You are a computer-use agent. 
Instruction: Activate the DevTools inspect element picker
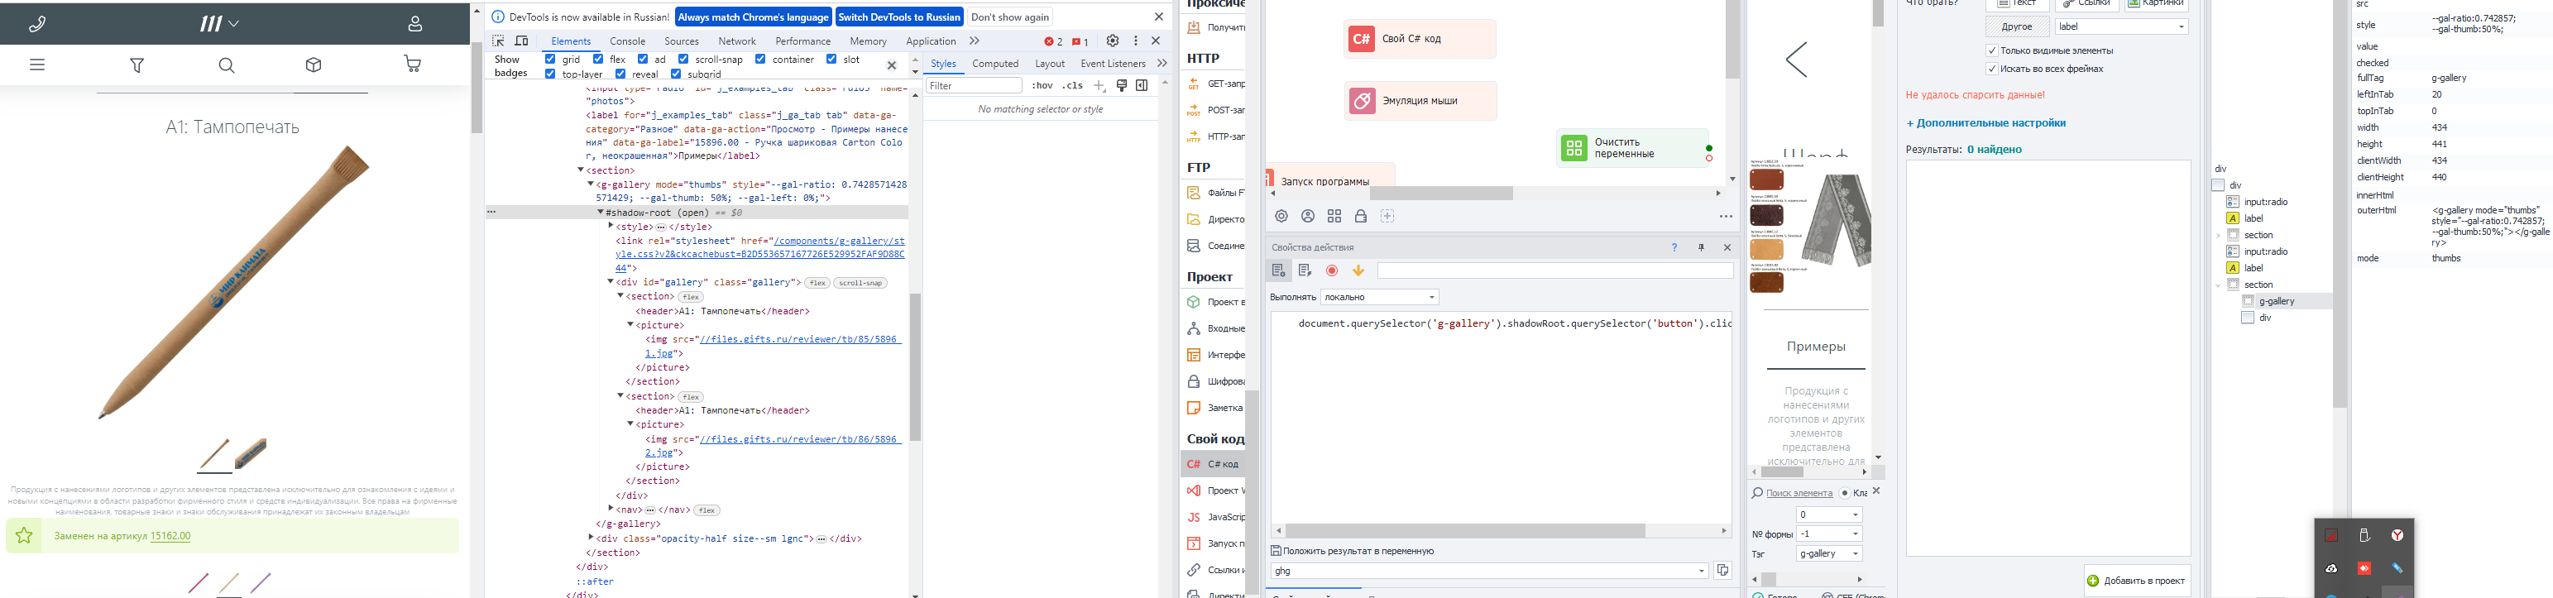click(499, 41)
